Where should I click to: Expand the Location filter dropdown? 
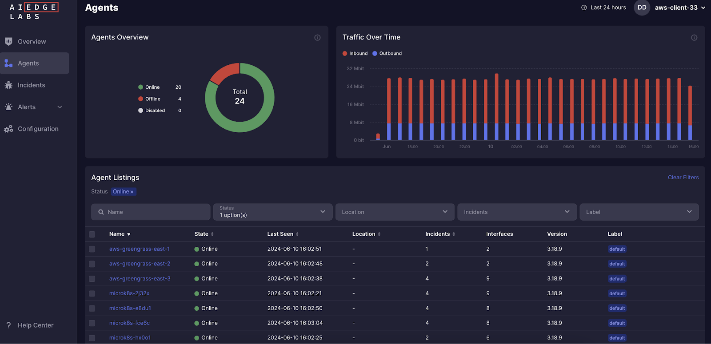(x=395, y=212)
